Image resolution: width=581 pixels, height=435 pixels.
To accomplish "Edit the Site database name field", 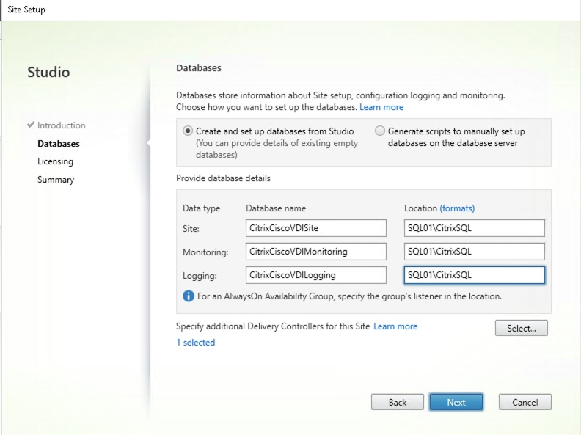I will pyautogui.click(x=315, y=228).
